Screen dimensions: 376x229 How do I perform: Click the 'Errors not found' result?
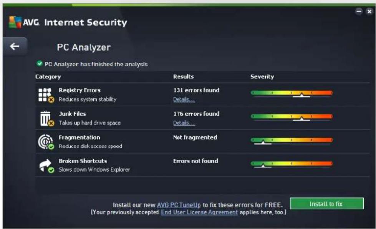tap(195, 161)
